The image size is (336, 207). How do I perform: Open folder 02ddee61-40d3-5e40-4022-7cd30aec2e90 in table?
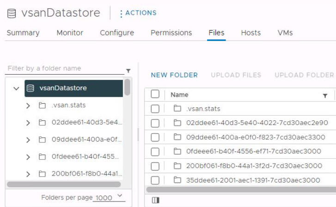pos(257,123)
